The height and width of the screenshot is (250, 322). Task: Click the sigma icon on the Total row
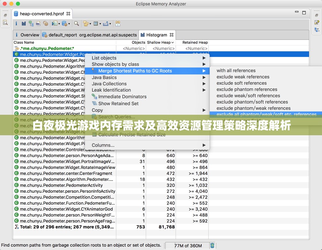point(17,227)
